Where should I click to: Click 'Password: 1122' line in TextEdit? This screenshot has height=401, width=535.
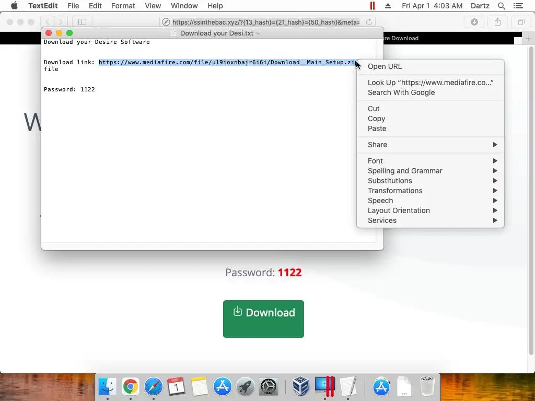[x=69, y=89]
